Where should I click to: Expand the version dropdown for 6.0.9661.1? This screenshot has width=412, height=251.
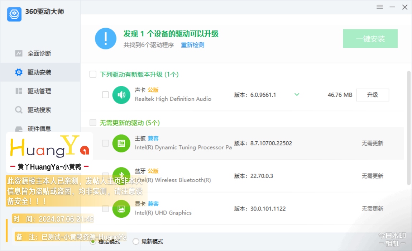click(x=297, y=94)
